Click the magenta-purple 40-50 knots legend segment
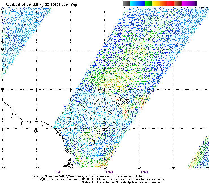Screen dimensions: 209x184 tap(189, 3)
